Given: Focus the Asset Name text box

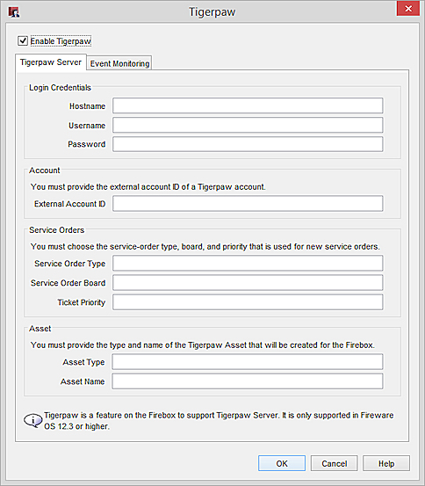Looking at the screenshot, I should 248,381.
